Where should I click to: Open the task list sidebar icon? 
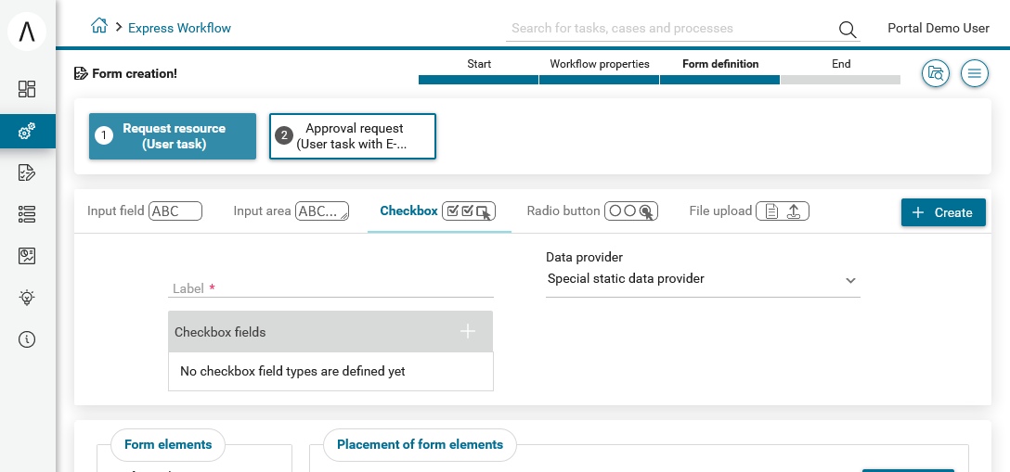[27, 172]
